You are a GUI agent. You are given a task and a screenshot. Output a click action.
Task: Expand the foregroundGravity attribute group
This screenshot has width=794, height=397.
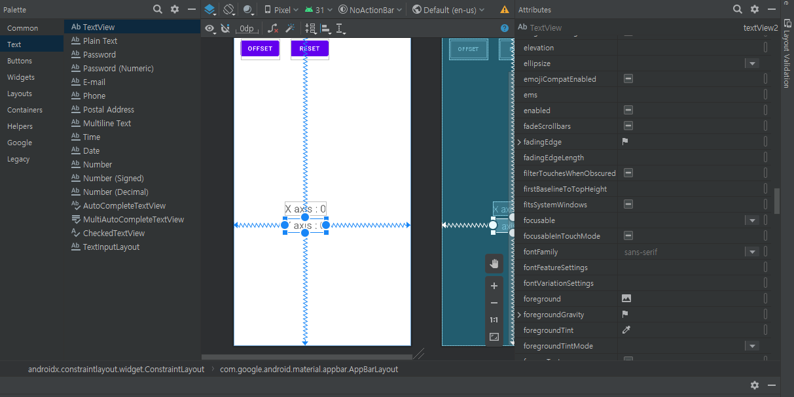[520, 315]
